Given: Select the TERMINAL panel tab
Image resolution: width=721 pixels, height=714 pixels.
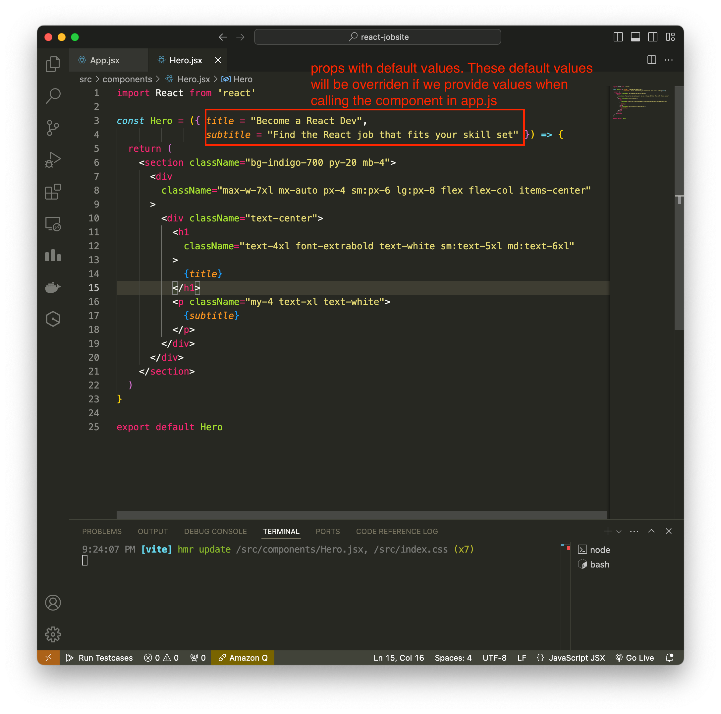Looking at the screenshot, I should click(x=281, y=531).
